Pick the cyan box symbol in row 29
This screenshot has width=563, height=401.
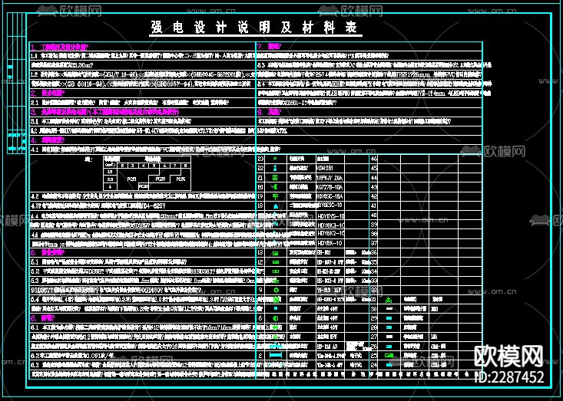point(389,318)
